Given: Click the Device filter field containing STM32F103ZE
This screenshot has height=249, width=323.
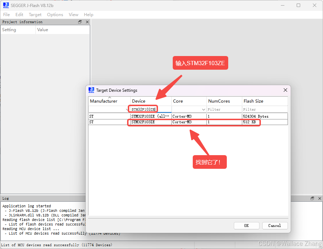Looking at the screenshot, I should coord(151,109).
